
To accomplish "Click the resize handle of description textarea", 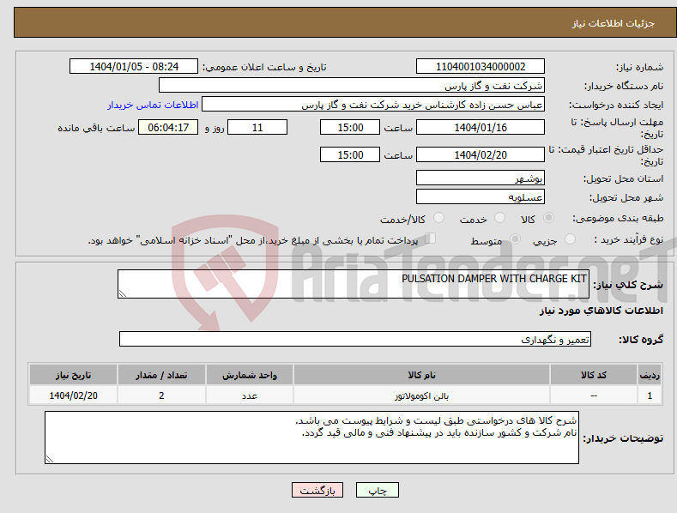I will click(x=123, y=293).
